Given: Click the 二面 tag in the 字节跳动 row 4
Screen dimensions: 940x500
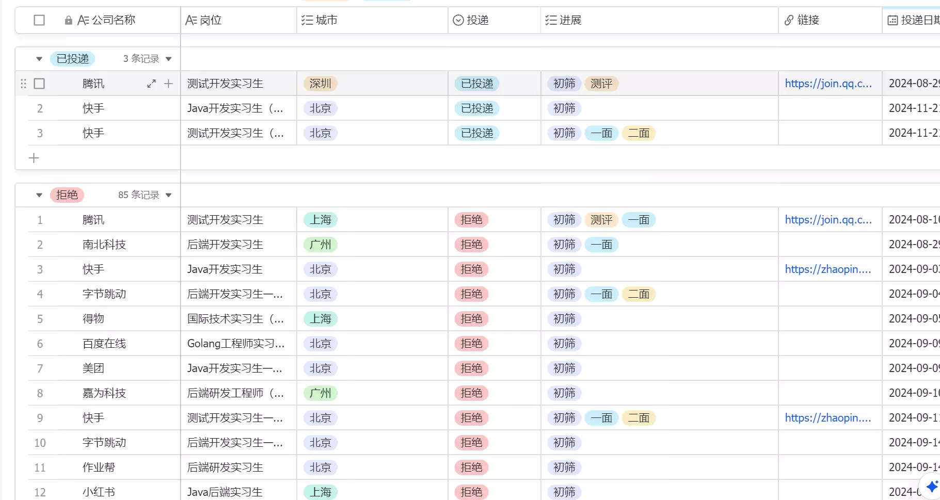Looking at the screenshot, I should (x=639, y=294).
